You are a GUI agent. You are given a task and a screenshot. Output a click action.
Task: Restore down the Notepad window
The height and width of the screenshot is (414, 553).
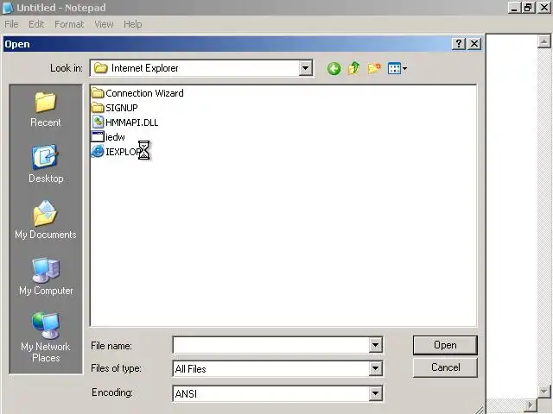(x=528, y=8)
